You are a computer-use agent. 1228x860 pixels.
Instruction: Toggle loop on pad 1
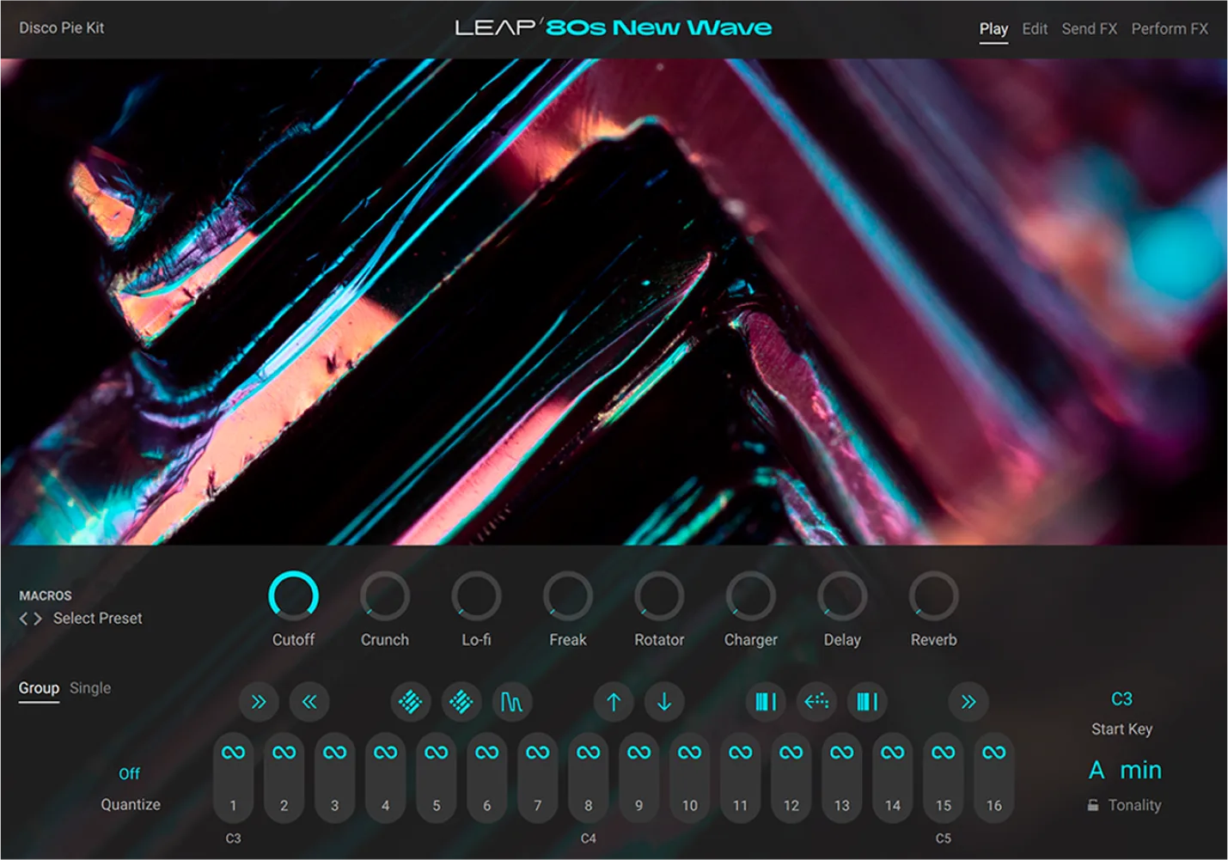[x=233, y=752]
